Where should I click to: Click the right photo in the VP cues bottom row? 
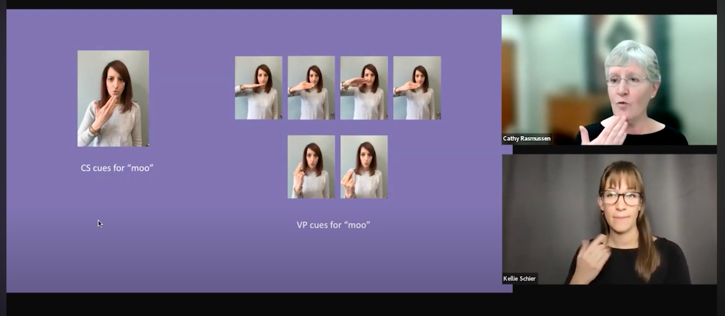pos(364,167)
